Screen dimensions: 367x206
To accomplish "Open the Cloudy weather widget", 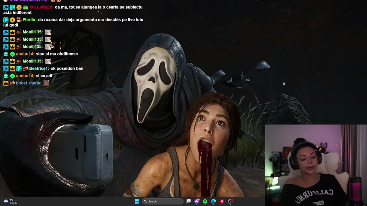I will [10, 201].
